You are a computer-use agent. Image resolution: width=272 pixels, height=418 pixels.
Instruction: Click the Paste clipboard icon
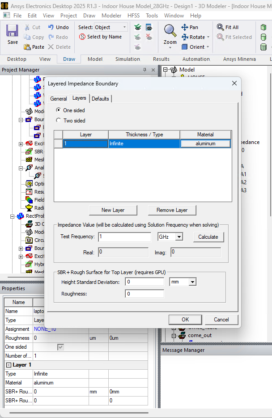point(27,47)
